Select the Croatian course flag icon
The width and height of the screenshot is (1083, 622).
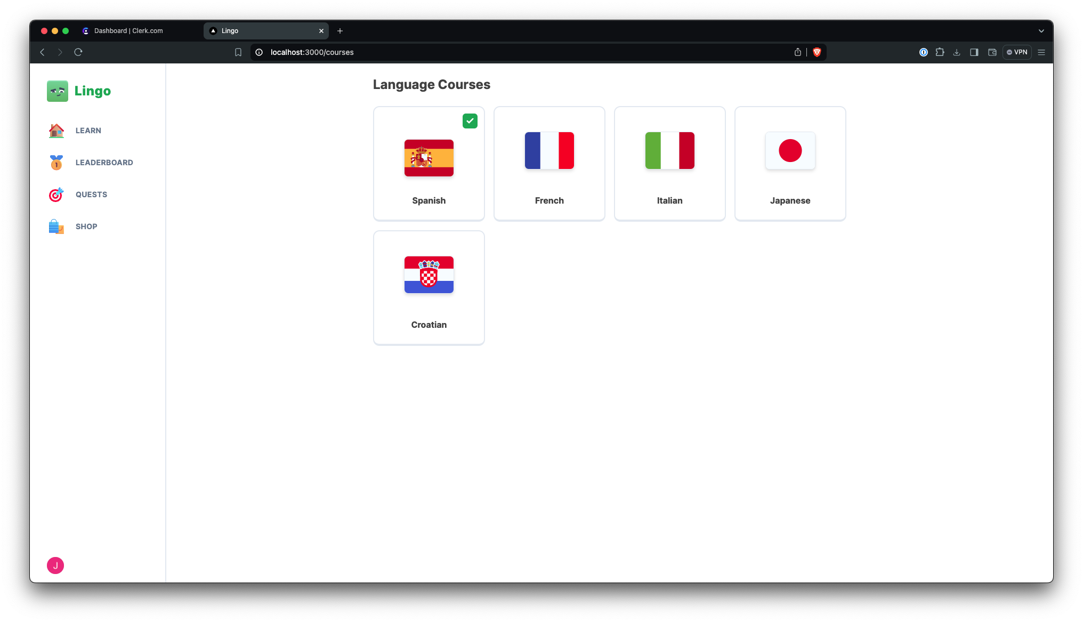[x=429, y=274]
